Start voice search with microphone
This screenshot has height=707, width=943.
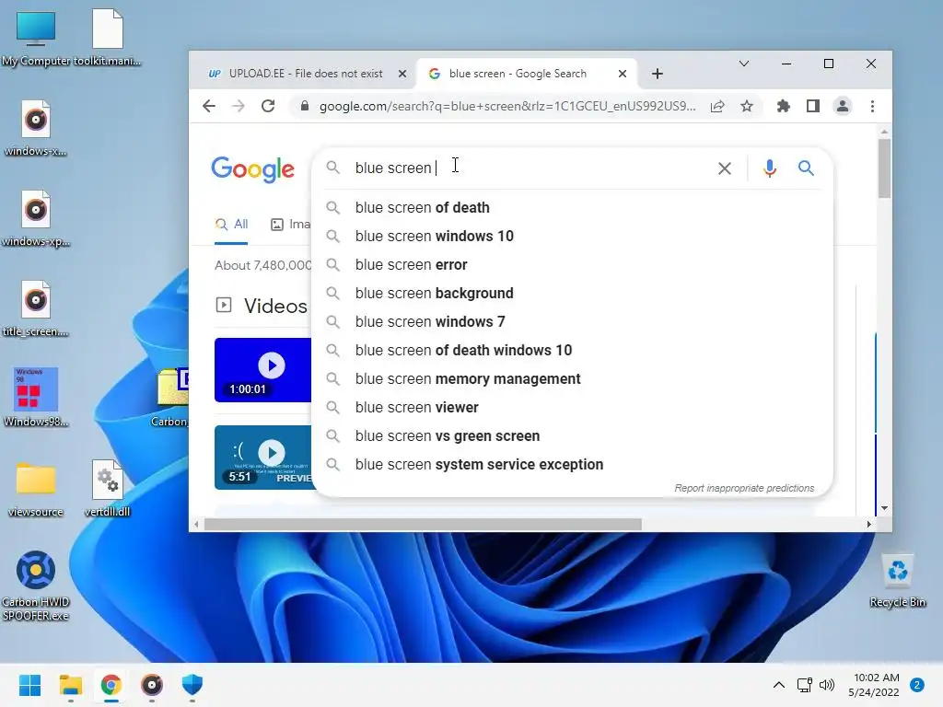point(769,168)
